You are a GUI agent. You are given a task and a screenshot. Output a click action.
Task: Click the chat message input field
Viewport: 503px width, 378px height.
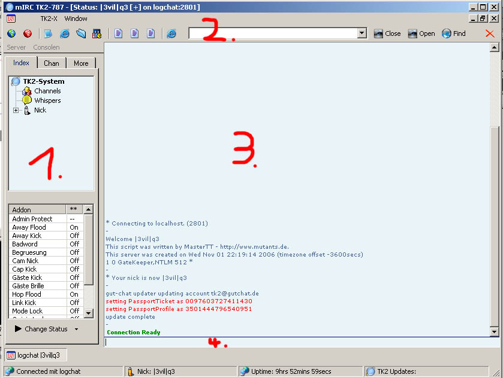pos(297,343)
